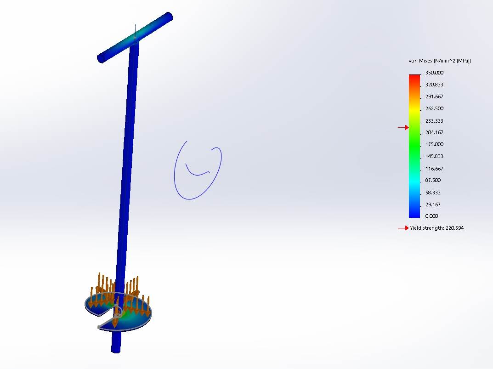The width and height of the screenshot is (493, 369).
Task: Click the dark blue bottom of color bar
Action: [x=414, y=213]
